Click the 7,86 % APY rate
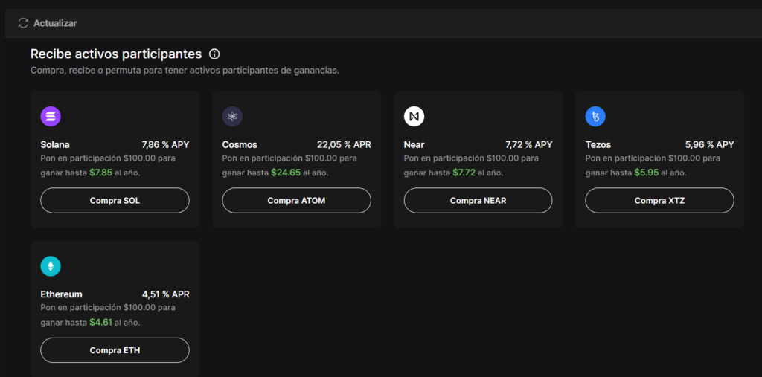 165,145
